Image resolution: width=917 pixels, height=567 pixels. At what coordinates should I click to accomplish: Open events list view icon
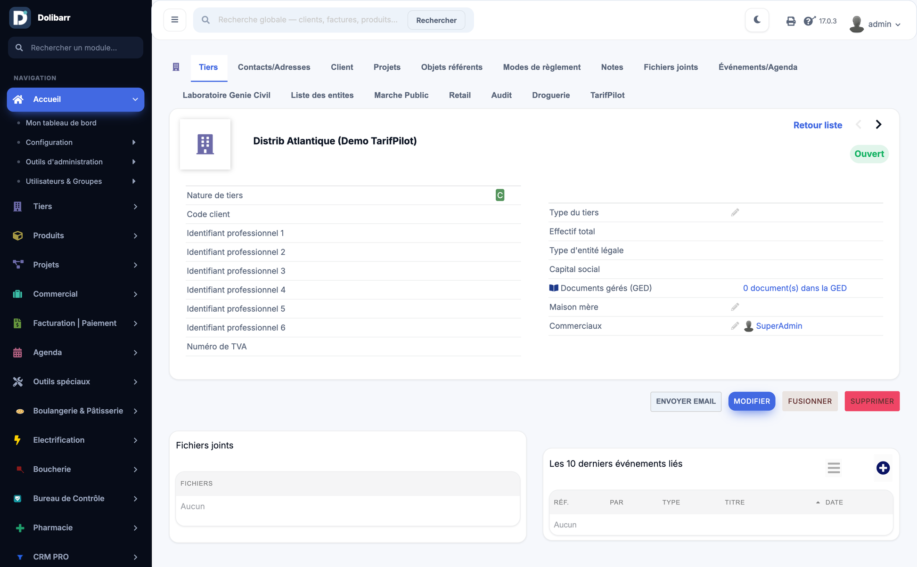[x=834, y=468]
